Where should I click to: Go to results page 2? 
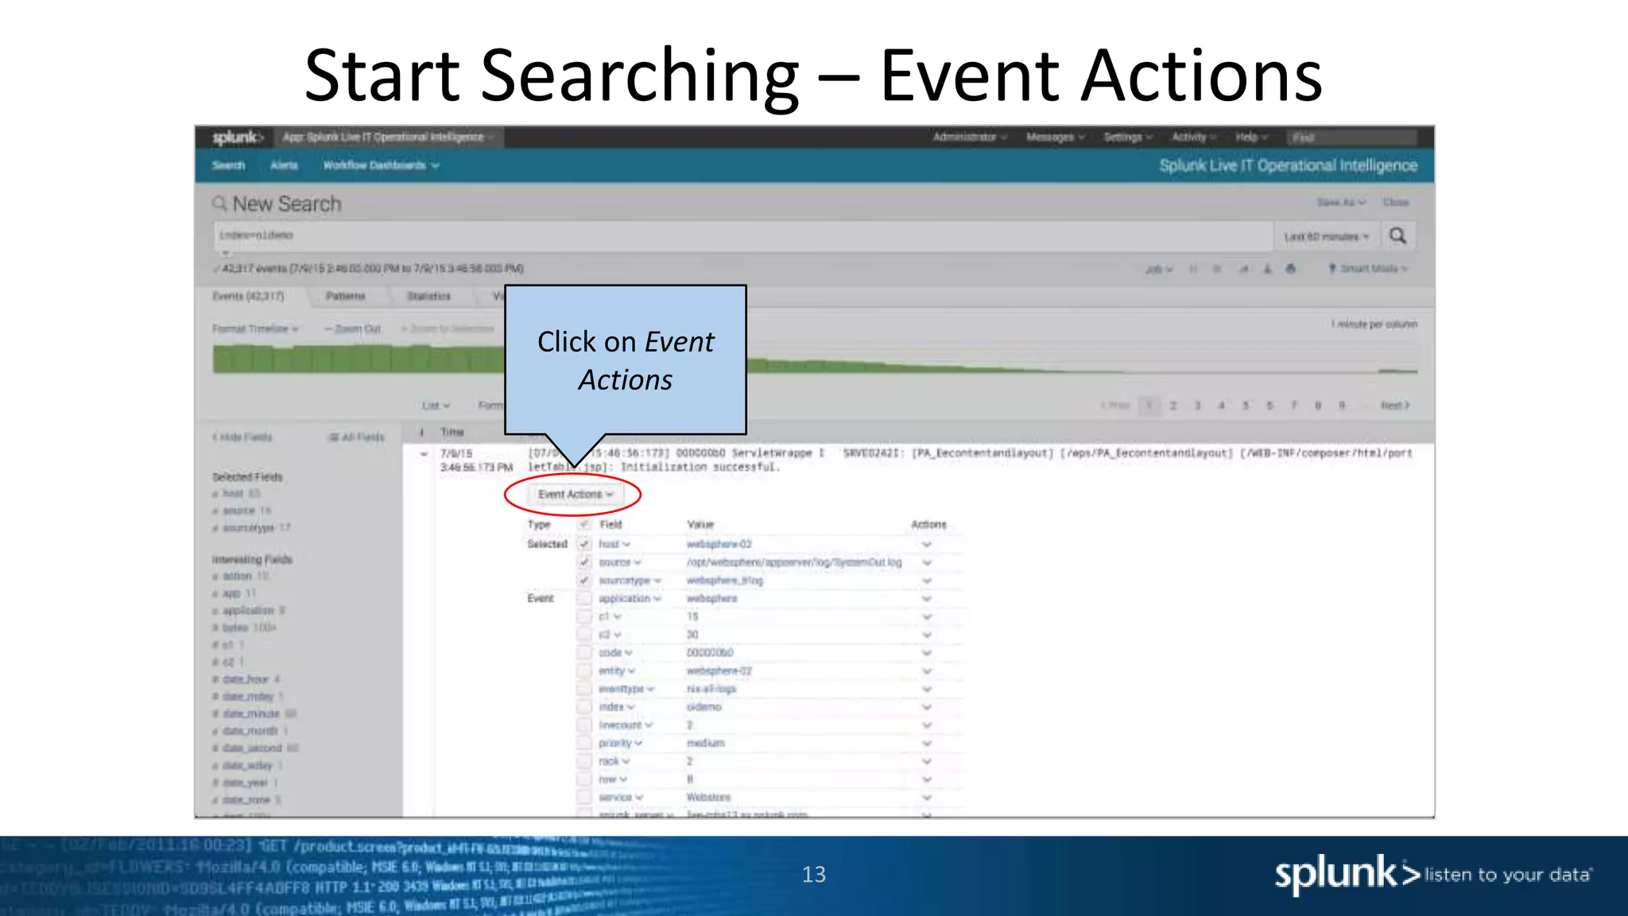coord(1173,406)
